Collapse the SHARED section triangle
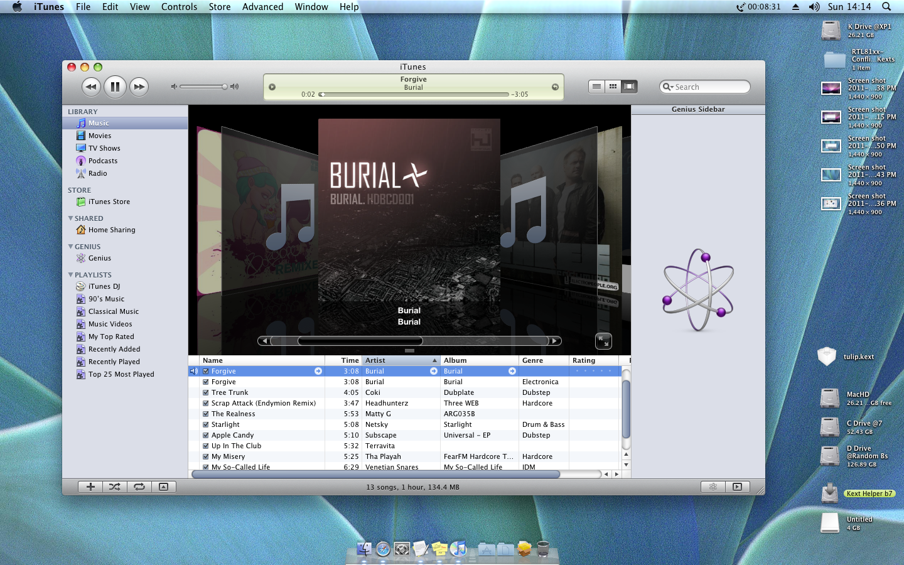 pyautogui.click(x=70, y=218)
